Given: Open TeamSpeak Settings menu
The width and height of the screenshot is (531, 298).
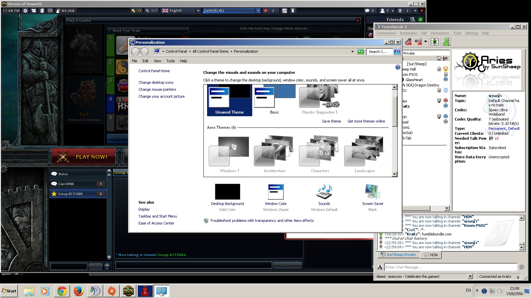Looking at the screenshot, I should 471,33.
